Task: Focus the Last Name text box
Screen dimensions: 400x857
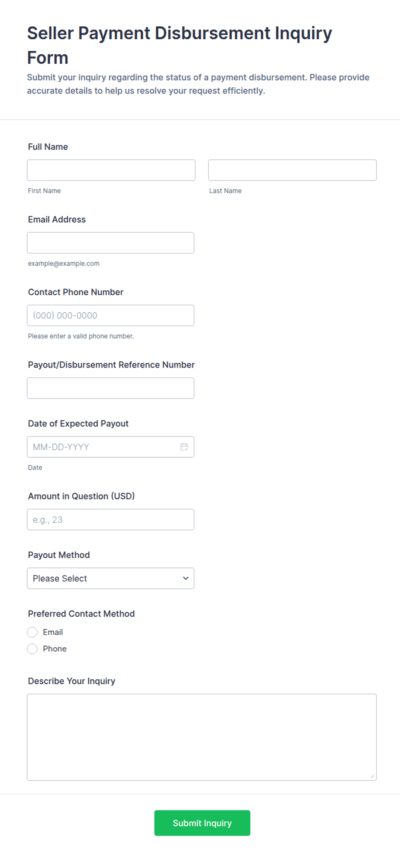Action: pyautogui.click(x=292, y=170)
